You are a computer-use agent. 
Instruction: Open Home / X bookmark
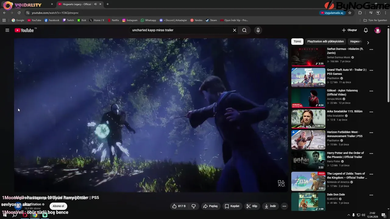pyautogui.click(x=97, y=20)
